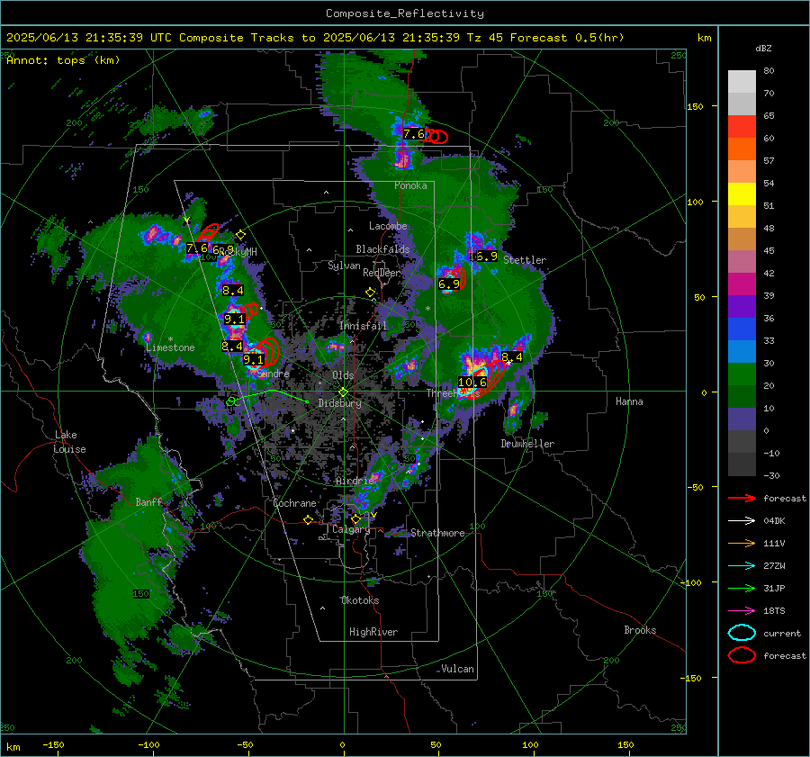Image resolution: width=810 pixels, height=757 pixels.
Task: Select the white 04DK arrow in legend
Action: tap(742, 521)
